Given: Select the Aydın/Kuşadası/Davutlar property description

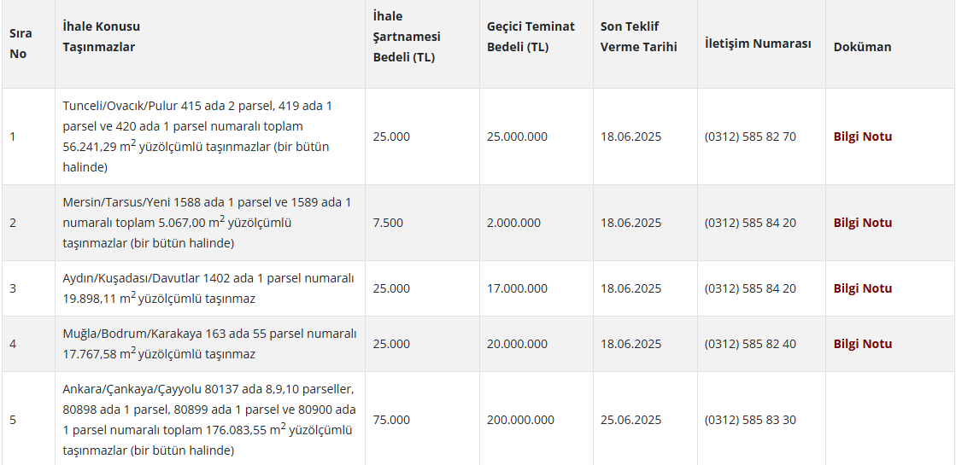Looking at the screenshot, I should pos(208,288).
